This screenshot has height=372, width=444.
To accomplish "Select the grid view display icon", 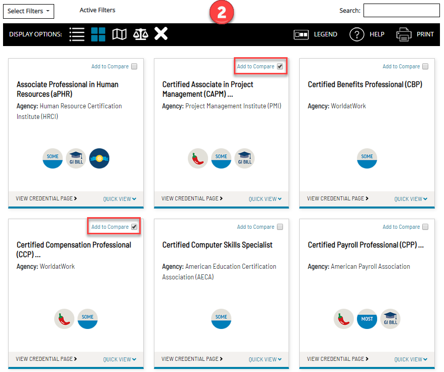I will [98, 34].
